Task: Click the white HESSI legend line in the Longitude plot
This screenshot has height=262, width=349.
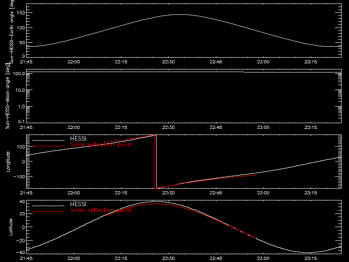Action: [48, 140]
